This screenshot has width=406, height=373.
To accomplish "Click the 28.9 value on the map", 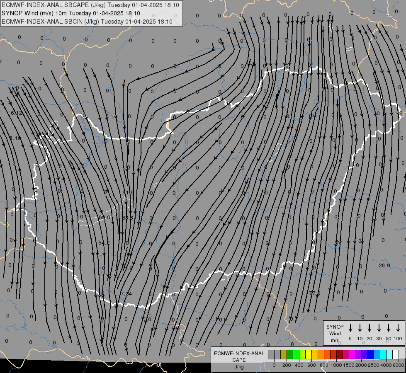I will point(384,265).
